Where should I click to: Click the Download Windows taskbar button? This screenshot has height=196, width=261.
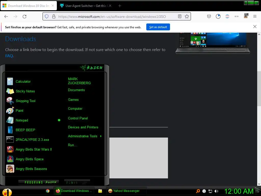[x=74, y=191]
